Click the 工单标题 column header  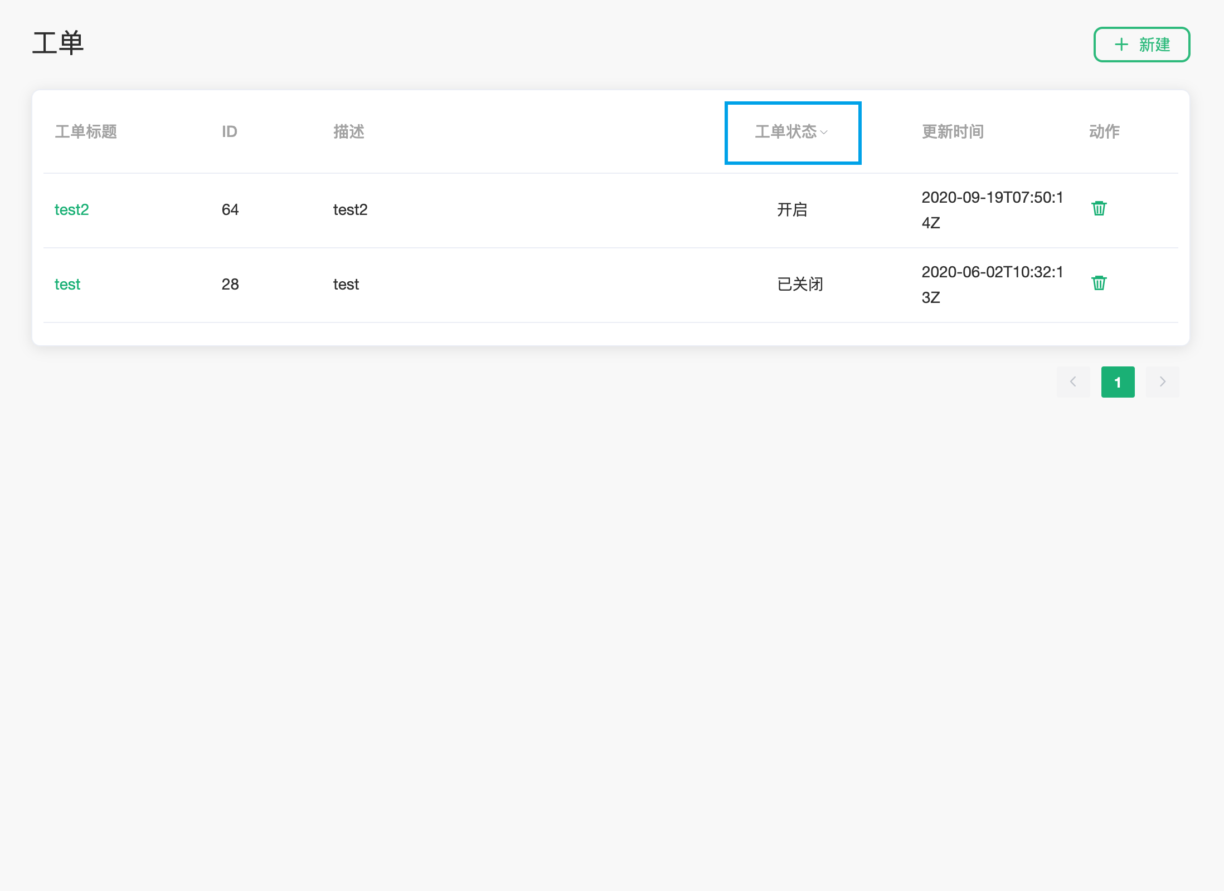point(86,132)
